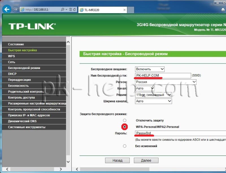The image size is (226, 173).
Task: Click the Модель № TL-MR3220 header text
Action: click(x=210, y=30)
